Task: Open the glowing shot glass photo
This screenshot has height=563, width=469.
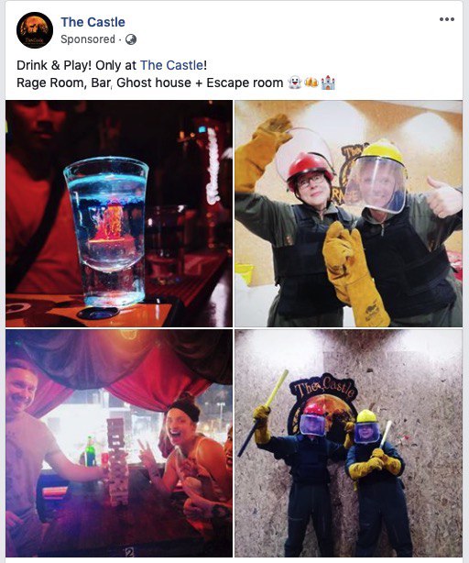Action: point(119,214)
